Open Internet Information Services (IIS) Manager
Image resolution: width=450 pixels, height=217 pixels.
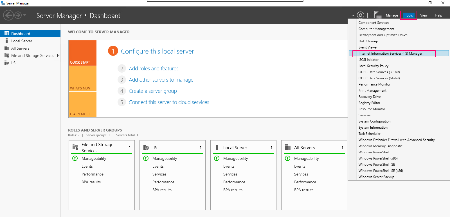tap(399, 54)
